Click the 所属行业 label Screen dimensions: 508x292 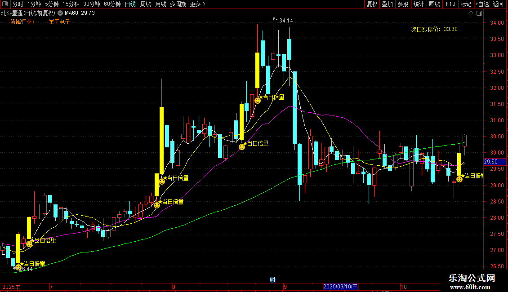[22, 22]
